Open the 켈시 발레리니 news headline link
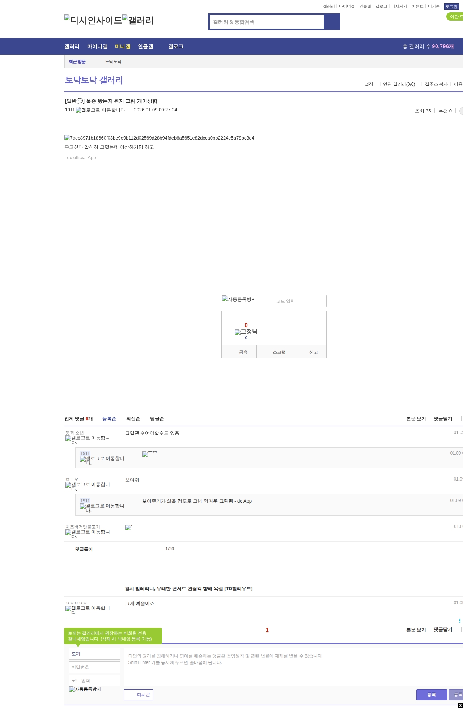Image resolution: width=463 pixels, height=708 pixels. pos(188,589)
